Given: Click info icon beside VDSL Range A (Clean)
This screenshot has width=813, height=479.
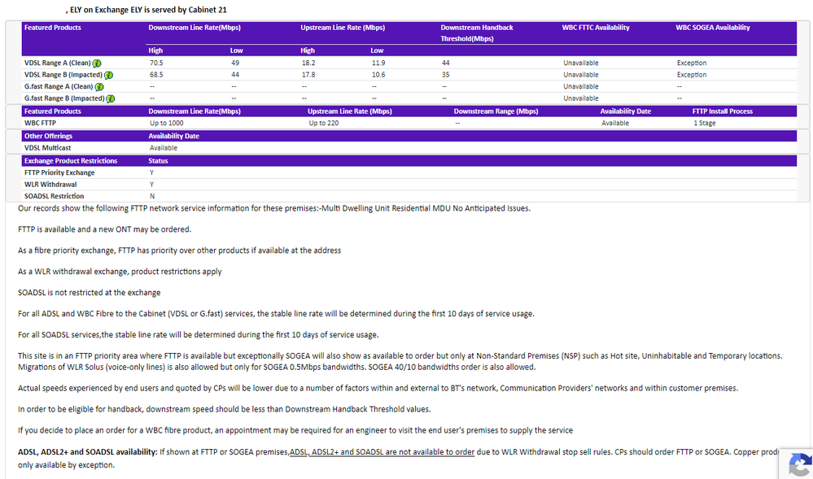Looking at the screenshot, I should [97, 63].
